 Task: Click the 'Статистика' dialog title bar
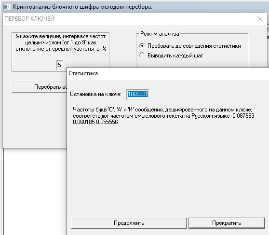168,73
